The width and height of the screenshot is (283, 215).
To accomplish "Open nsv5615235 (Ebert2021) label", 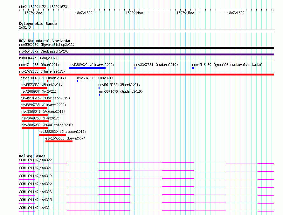I will pyautogui.click(x=119, y=85).
